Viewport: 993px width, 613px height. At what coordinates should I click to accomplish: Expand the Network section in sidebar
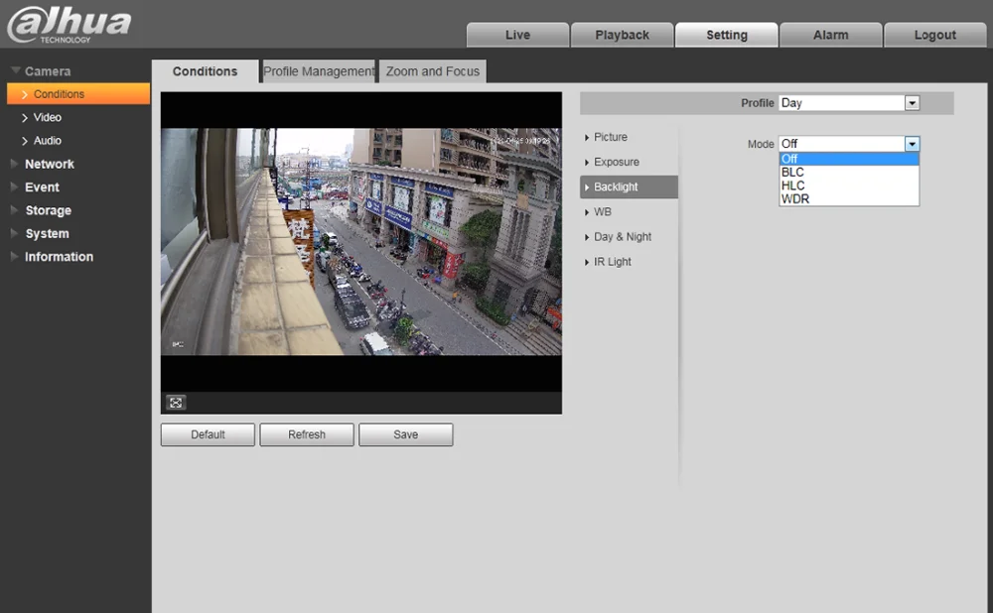(50, 164)
